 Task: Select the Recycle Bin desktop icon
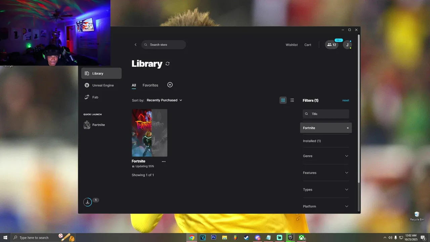[417, 216]
